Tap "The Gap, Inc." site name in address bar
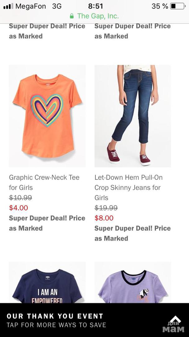This screenshot has height=337, width=189. click(98, 16)
